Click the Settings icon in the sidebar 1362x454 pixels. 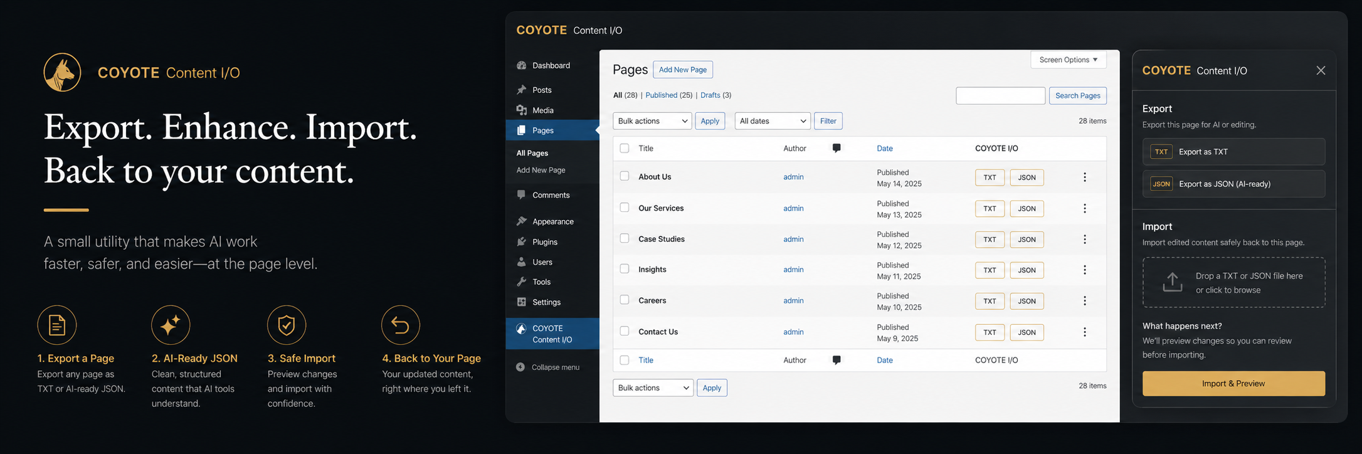521,302
